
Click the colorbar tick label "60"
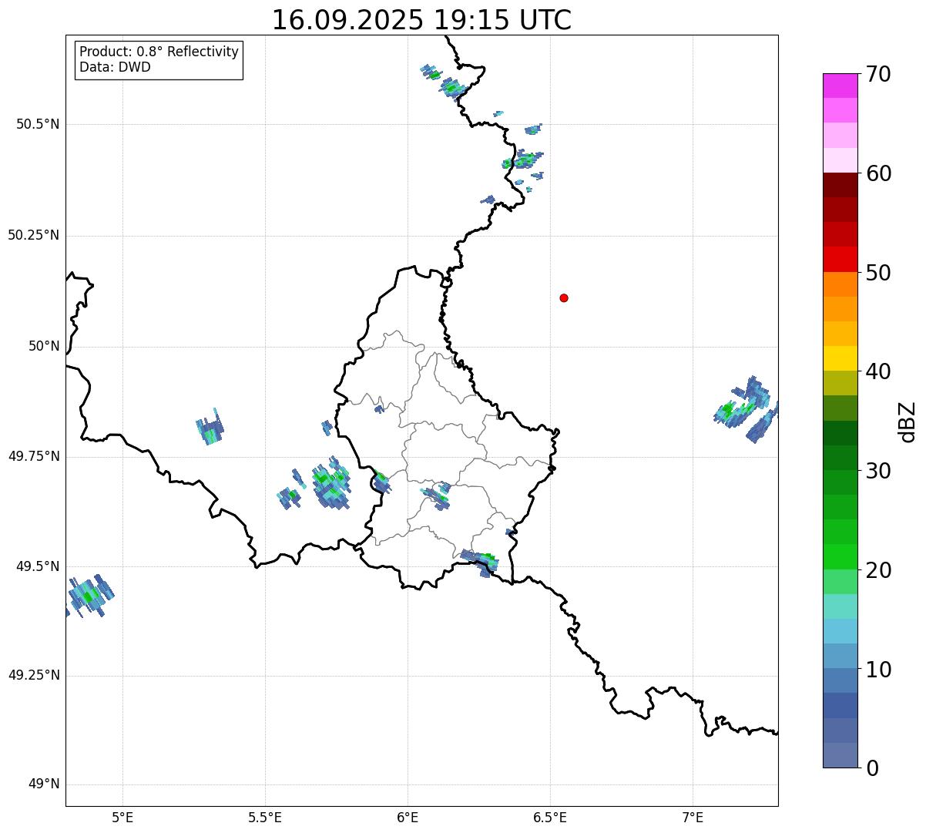878,173
